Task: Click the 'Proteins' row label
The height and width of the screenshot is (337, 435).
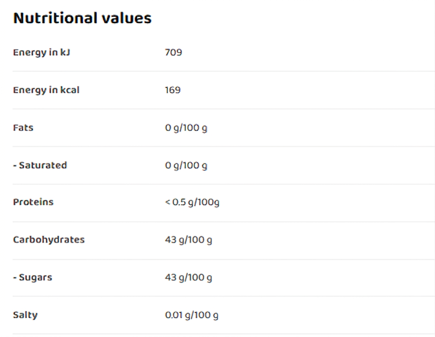Action: [33, 202]
